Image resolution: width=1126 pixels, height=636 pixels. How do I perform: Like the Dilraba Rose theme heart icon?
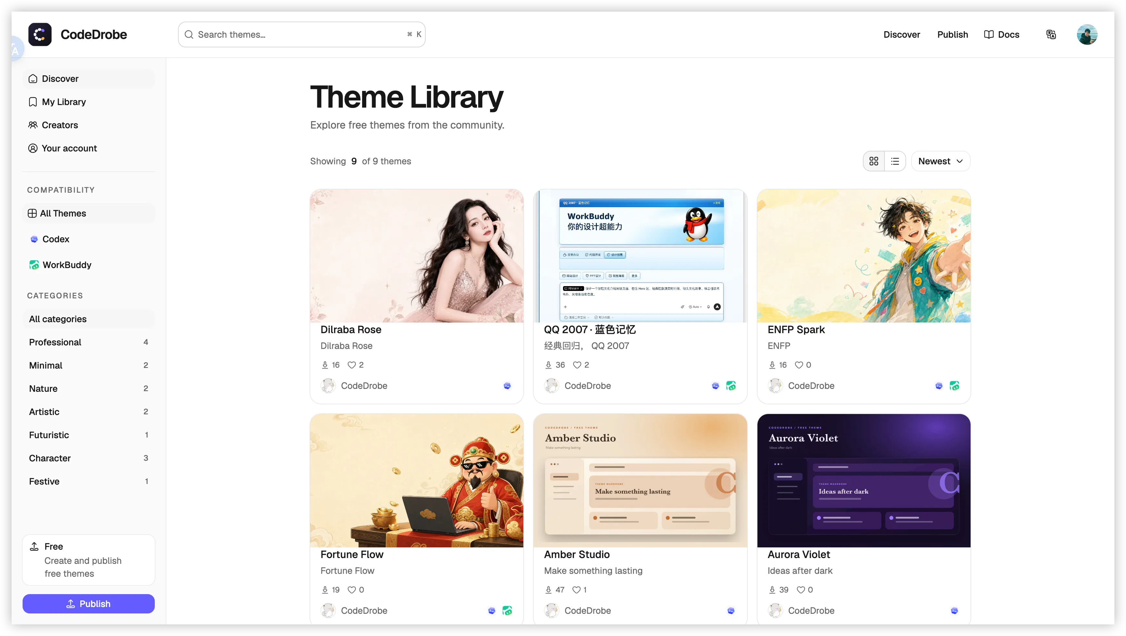[x=351, y=365]
